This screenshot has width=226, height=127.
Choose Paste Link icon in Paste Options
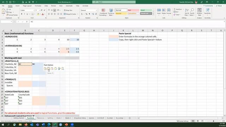tap(63, 68)
